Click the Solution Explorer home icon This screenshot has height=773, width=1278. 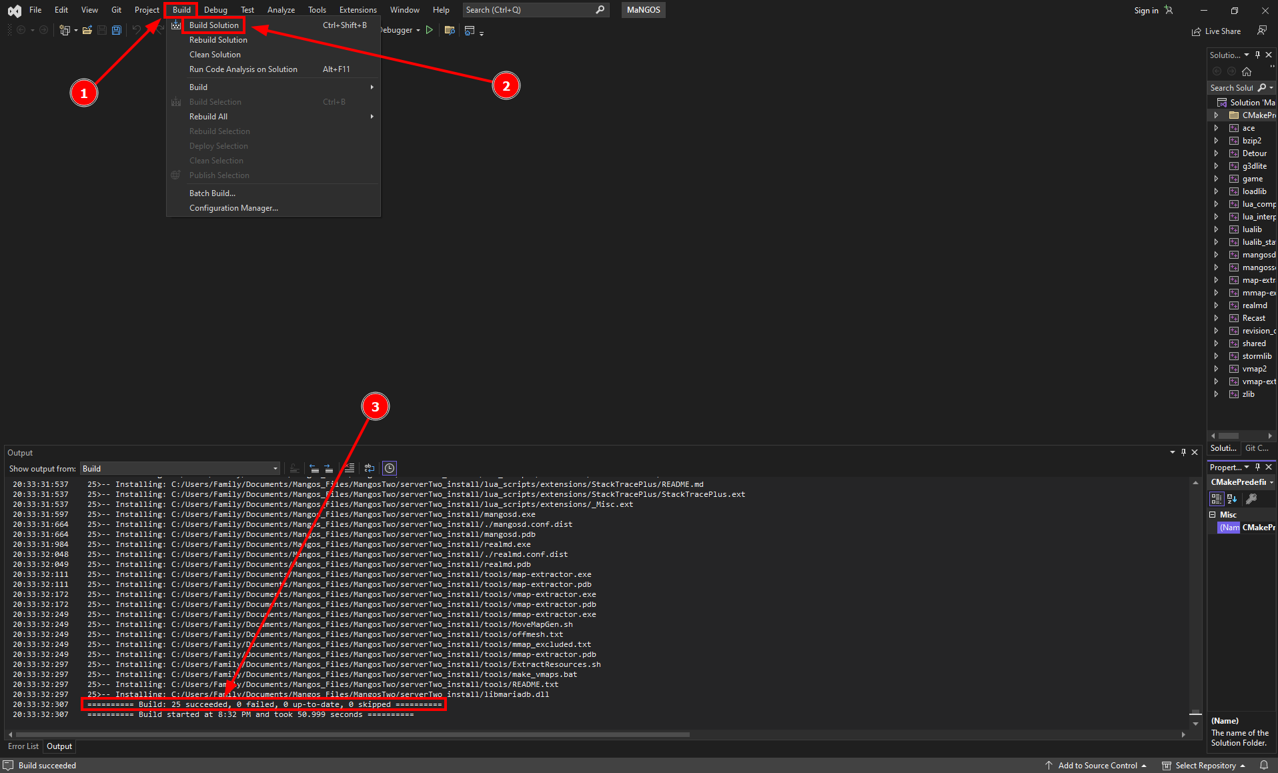(x=1247, y=71)
